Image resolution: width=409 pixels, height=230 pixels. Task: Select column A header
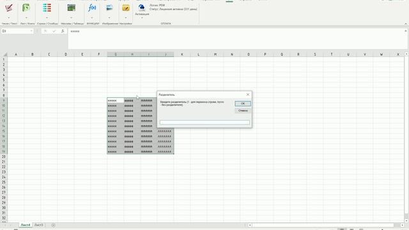click(x=16, y=54)
